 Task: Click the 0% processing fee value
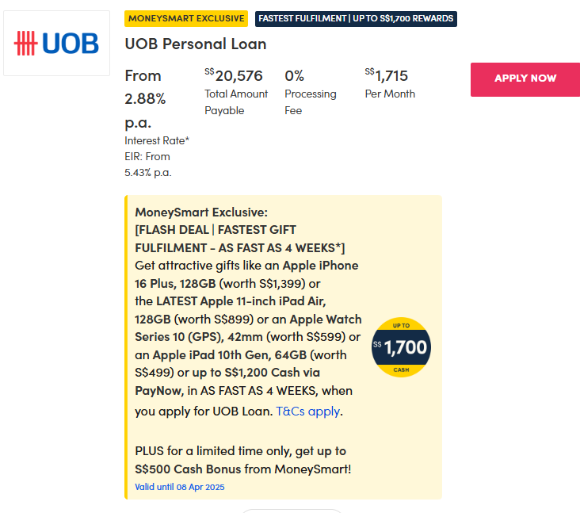point(295,75)
